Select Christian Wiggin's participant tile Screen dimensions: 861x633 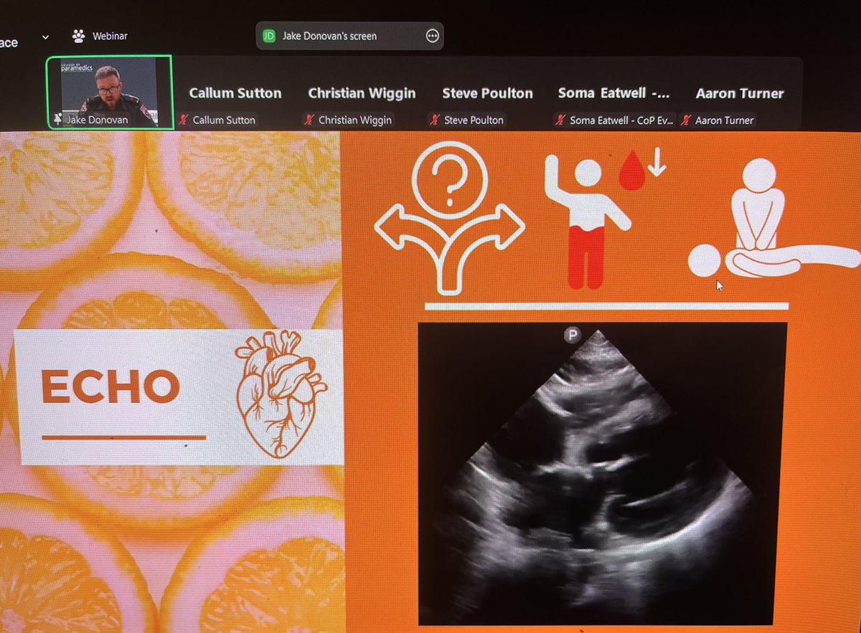362,94
